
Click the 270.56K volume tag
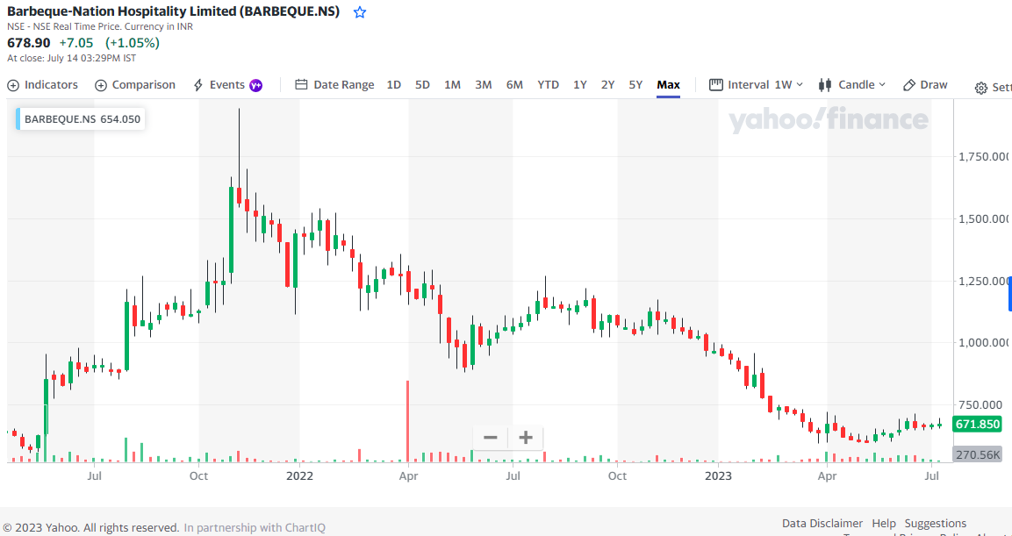978,454
